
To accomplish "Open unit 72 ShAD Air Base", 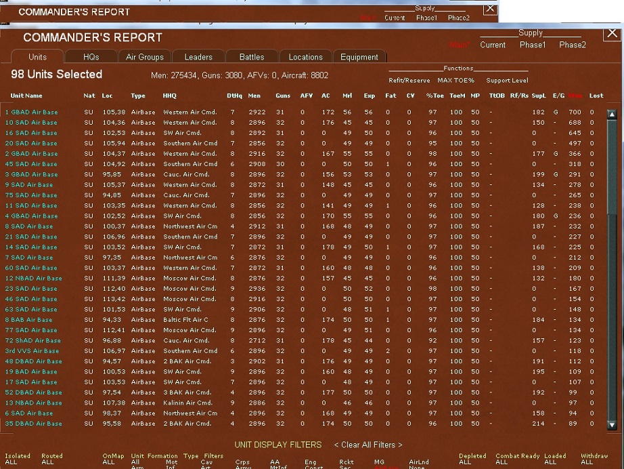I will (x=33, y=340).
